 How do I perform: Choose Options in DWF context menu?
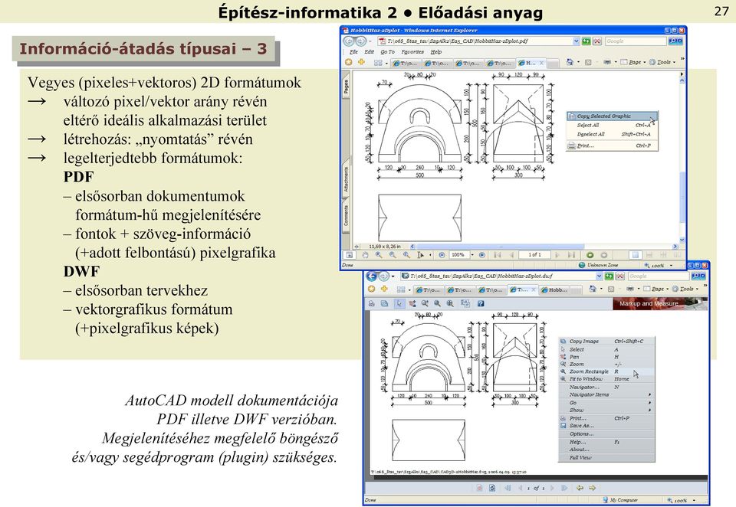coord(606,434)
